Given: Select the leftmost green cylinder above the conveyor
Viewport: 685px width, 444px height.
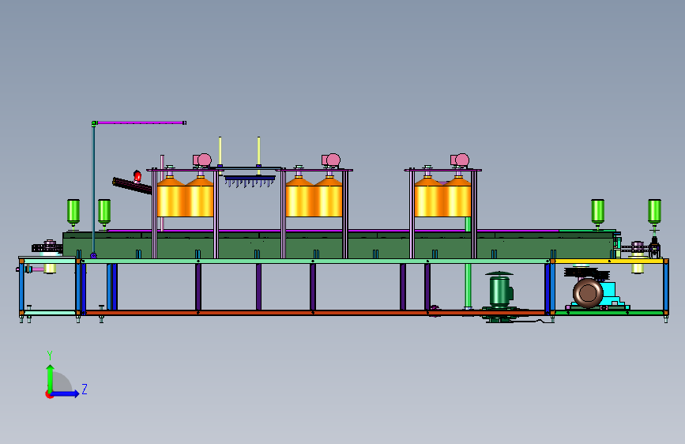Looking at the screenshot, I should pyautogui.click(x=73, y=212).
